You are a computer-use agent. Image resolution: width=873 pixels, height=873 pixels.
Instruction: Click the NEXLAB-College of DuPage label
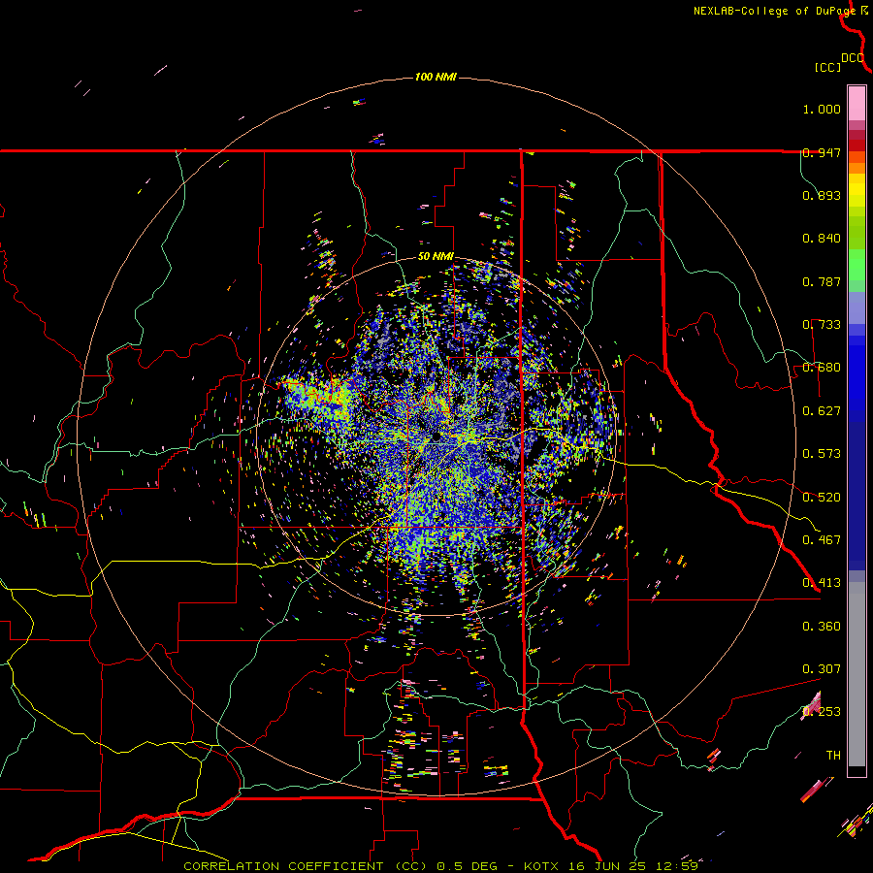[x=774, y=11]
